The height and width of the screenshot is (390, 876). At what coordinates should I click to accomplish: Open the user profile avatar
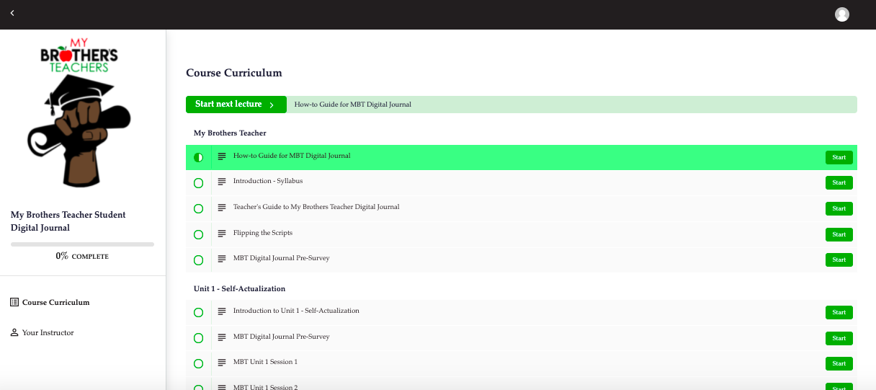click(x=841, y=14)
